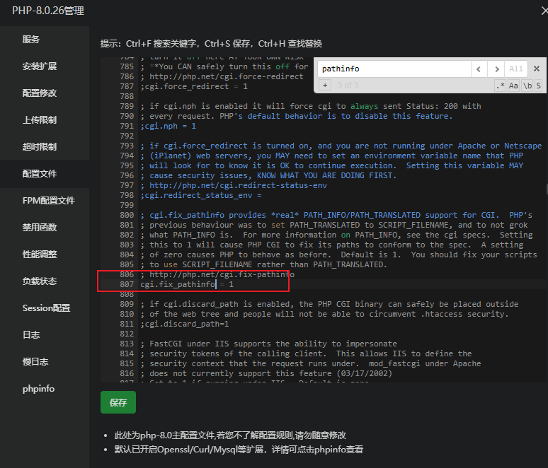Click the green 保存 button

[118, 402]
